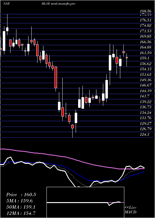Click the 139.22 price axis label
The height and width of the screenshot is (218, 155).
pyautogui.click(x=146, y=102)
